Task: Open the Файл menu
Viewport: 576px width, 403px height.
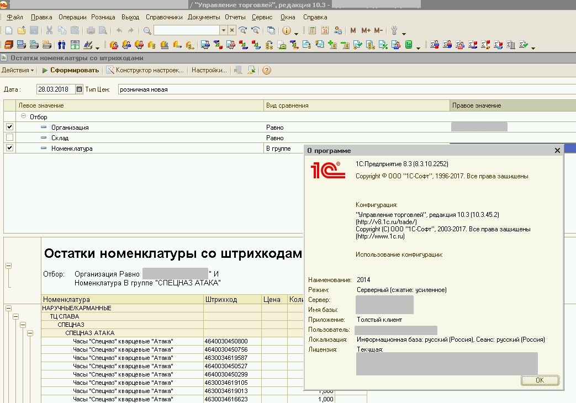Action: 15,17
